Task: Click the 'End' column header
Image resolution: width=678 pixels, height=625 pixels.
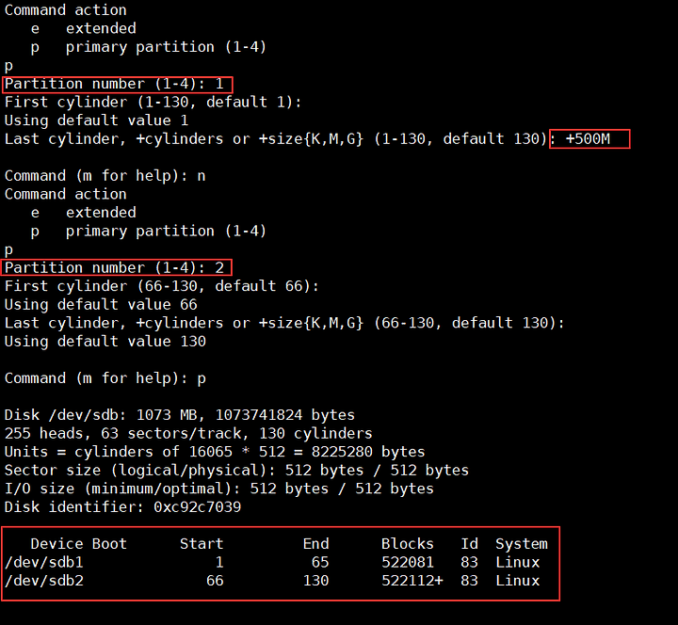Action: (x=315, y=544)
